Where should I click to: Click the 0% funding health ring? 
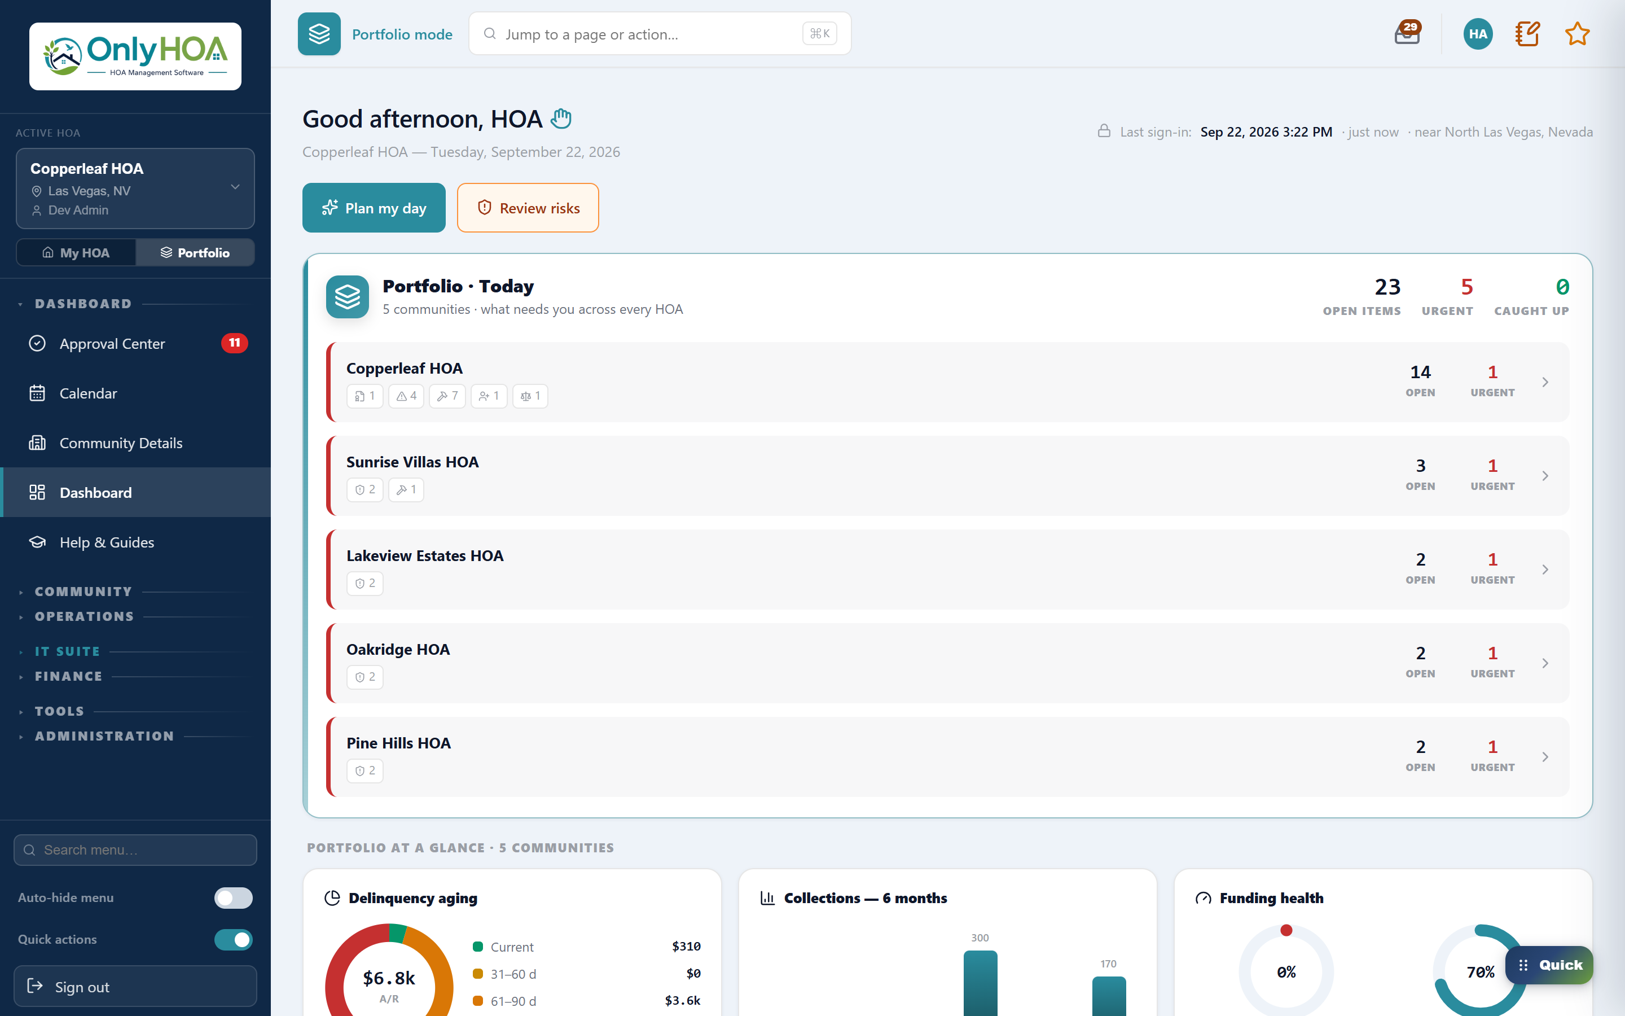pyautogui.click(x=1286, y=971)
